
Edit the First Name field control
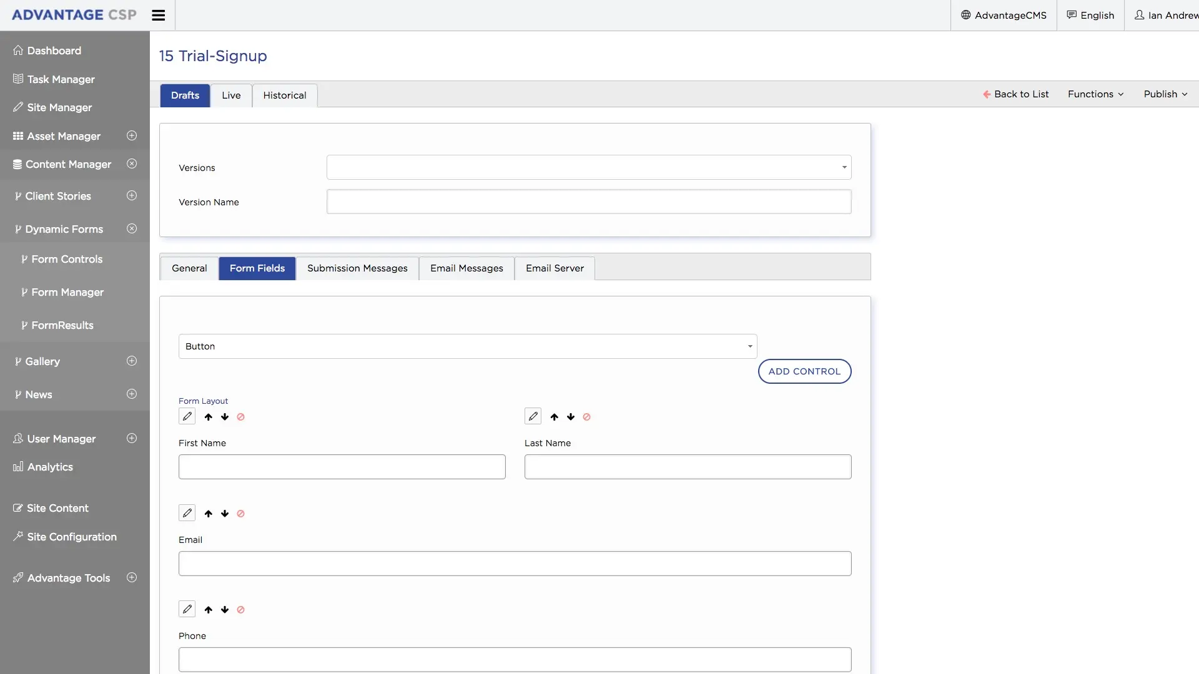[187, 416]
